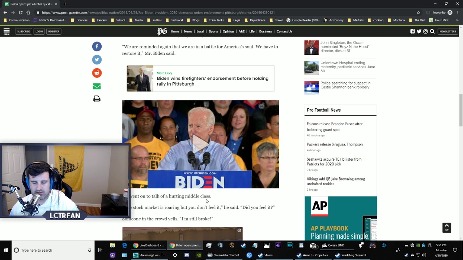Email the article with the green envelope icon

97,86
